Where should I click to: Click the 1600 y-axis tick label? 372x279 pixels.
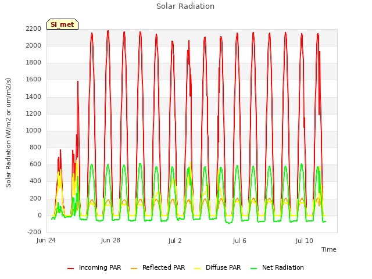(x=34, y=80)
